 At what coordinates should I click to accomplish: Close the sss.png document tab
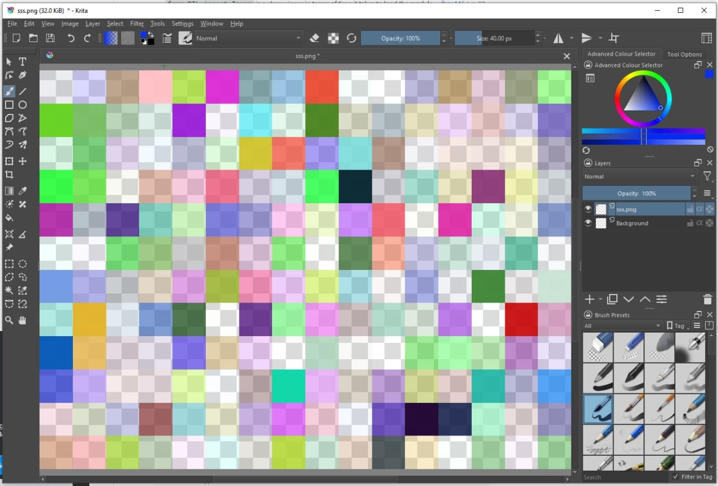[x=567, y=56]
